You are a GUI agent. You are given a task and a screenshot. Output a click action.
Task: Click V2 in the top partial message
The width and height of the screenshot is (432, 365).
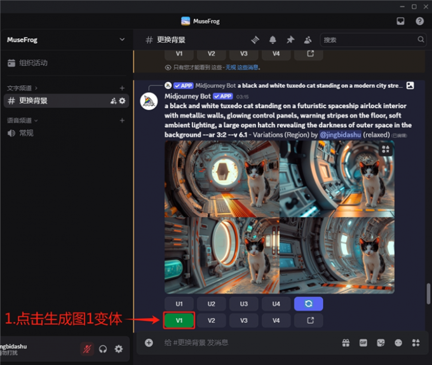pos(212,54)
